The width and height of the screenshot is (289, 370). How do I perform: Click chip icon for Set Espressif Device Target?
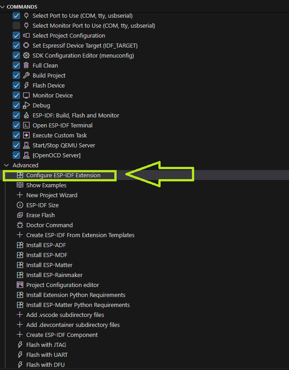(x=26, y=45)
